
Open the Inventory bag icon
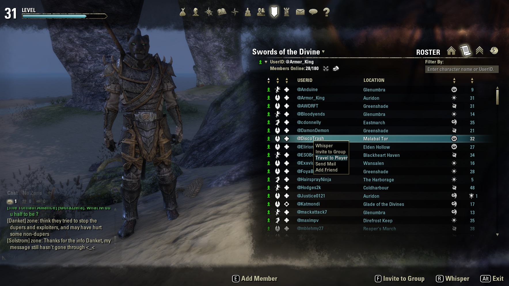pos(183,12)
